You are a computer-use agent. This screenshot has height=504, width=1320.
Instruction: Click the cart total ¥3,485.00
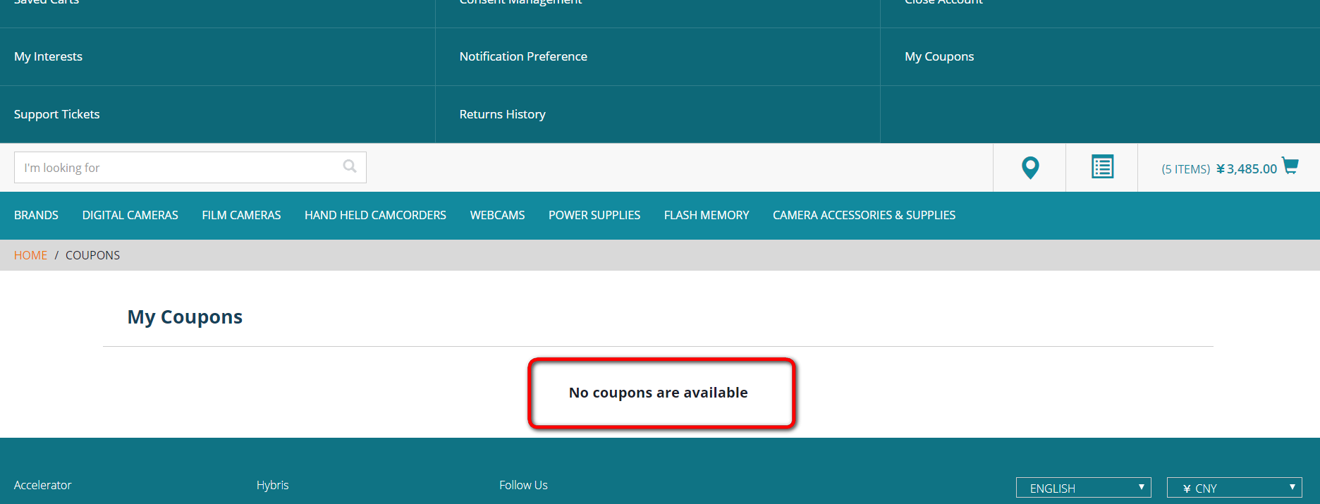[x=1247, y=169]
